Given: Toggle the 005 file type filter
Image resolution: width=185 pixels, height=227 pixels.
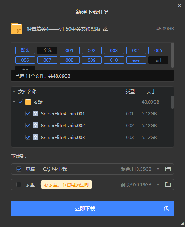Looking at the screenshot, I should (158, 50).
